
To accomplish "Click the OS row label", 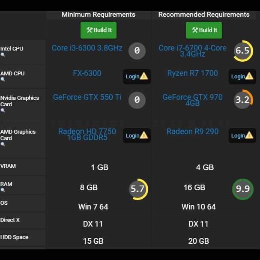I will tap(4, 203).
